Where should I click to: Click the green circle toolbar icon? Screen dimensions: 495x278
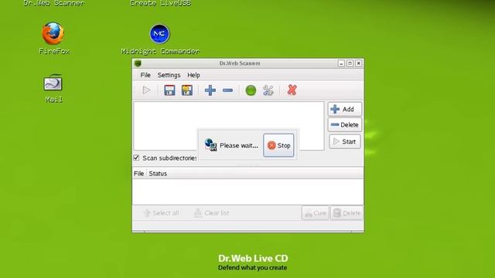251,91
